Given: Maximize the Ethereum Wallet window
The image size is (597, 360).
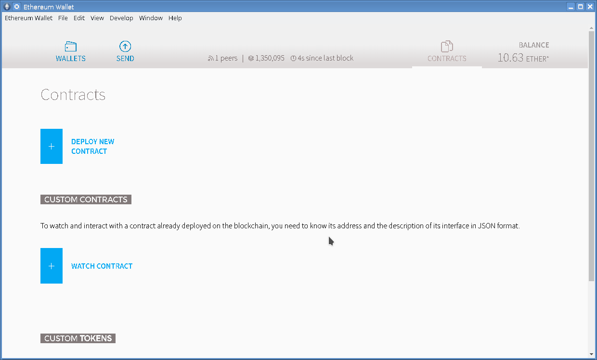Looking at the screenshot, I should 581,7.
